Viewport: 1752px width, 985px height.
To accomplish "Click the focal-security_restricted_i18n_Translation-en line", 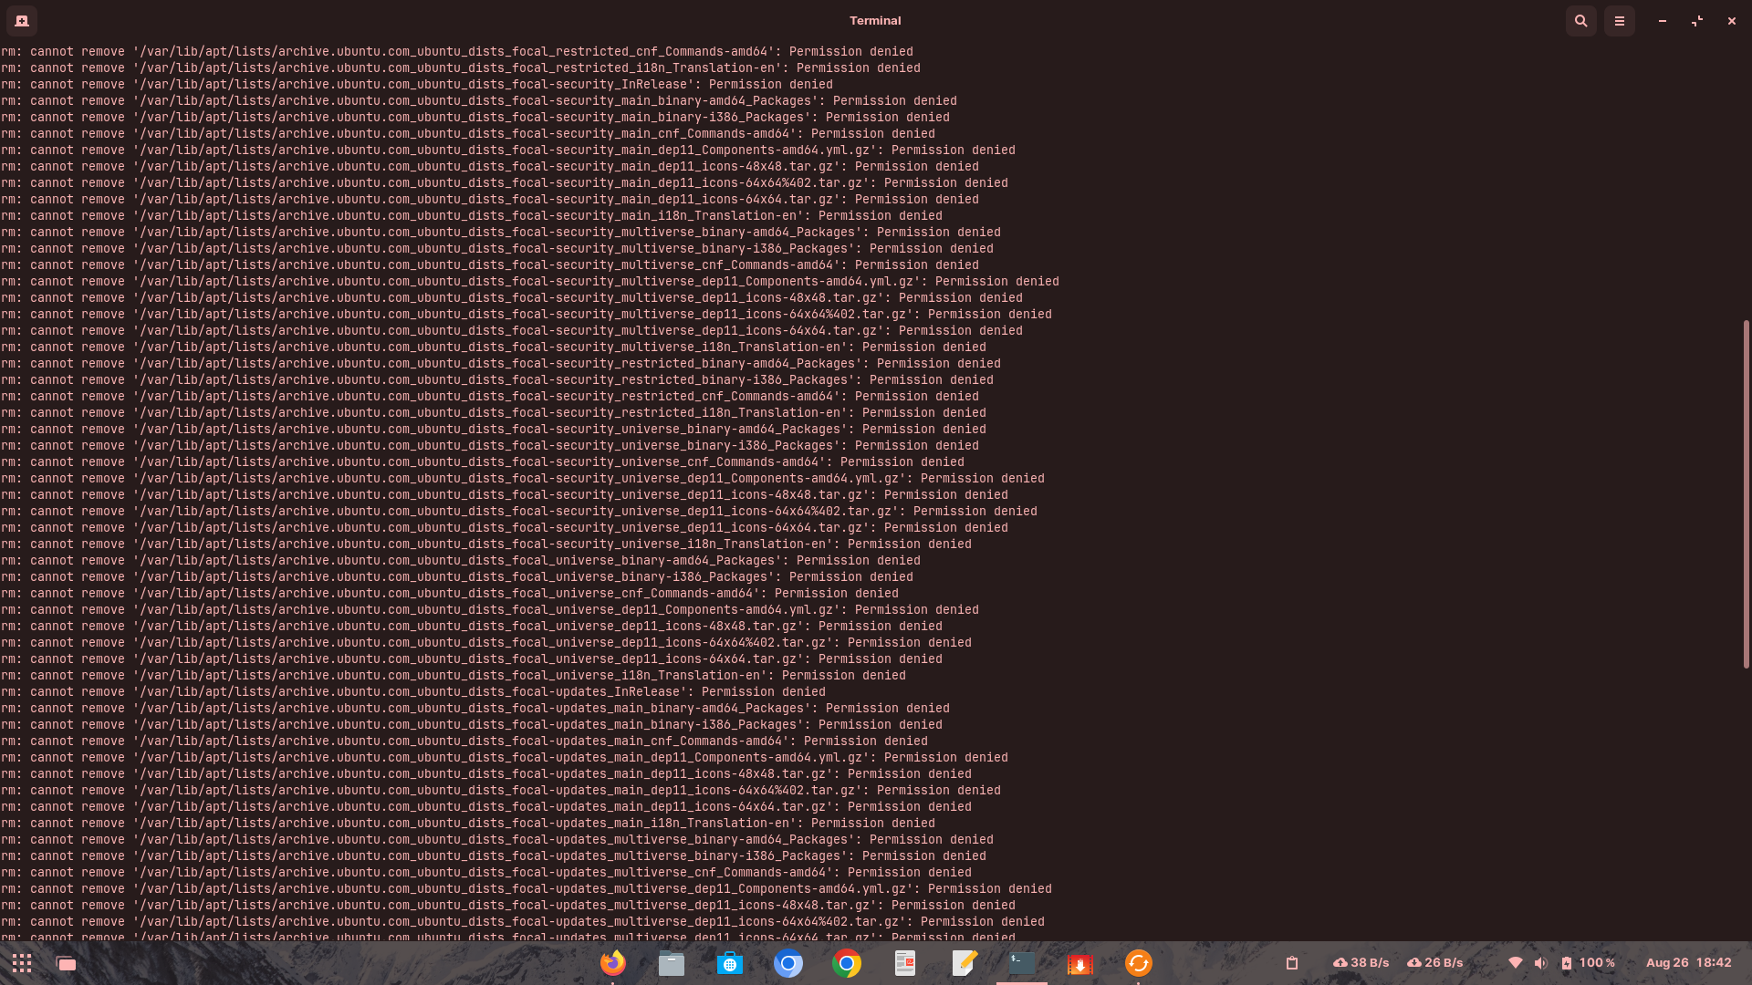I will point(494,413).
